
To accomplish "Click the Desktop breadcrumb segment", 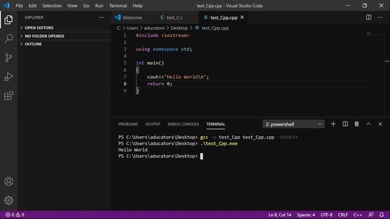I will pyautogui.click(x=179, y=28).
